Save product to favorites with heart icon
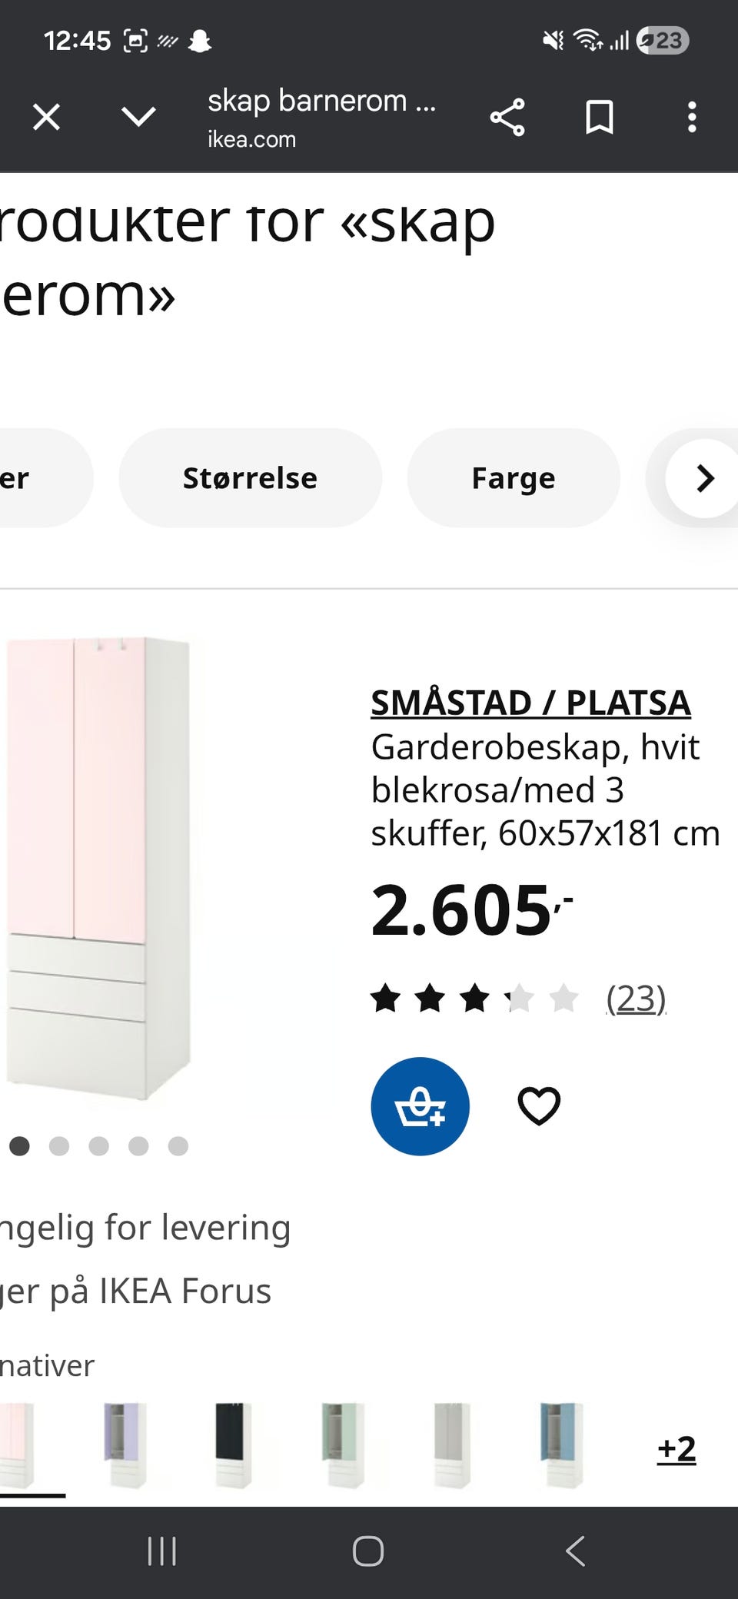The image size is (738, 1599). point(539,1106)
